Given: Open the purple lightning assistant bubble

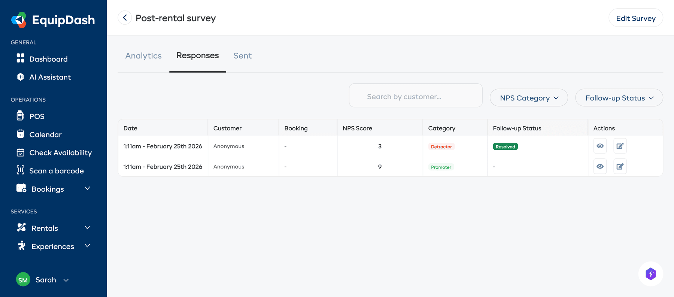Looking at the screenshot, I should pyautogui.click(x=651, y=274).
